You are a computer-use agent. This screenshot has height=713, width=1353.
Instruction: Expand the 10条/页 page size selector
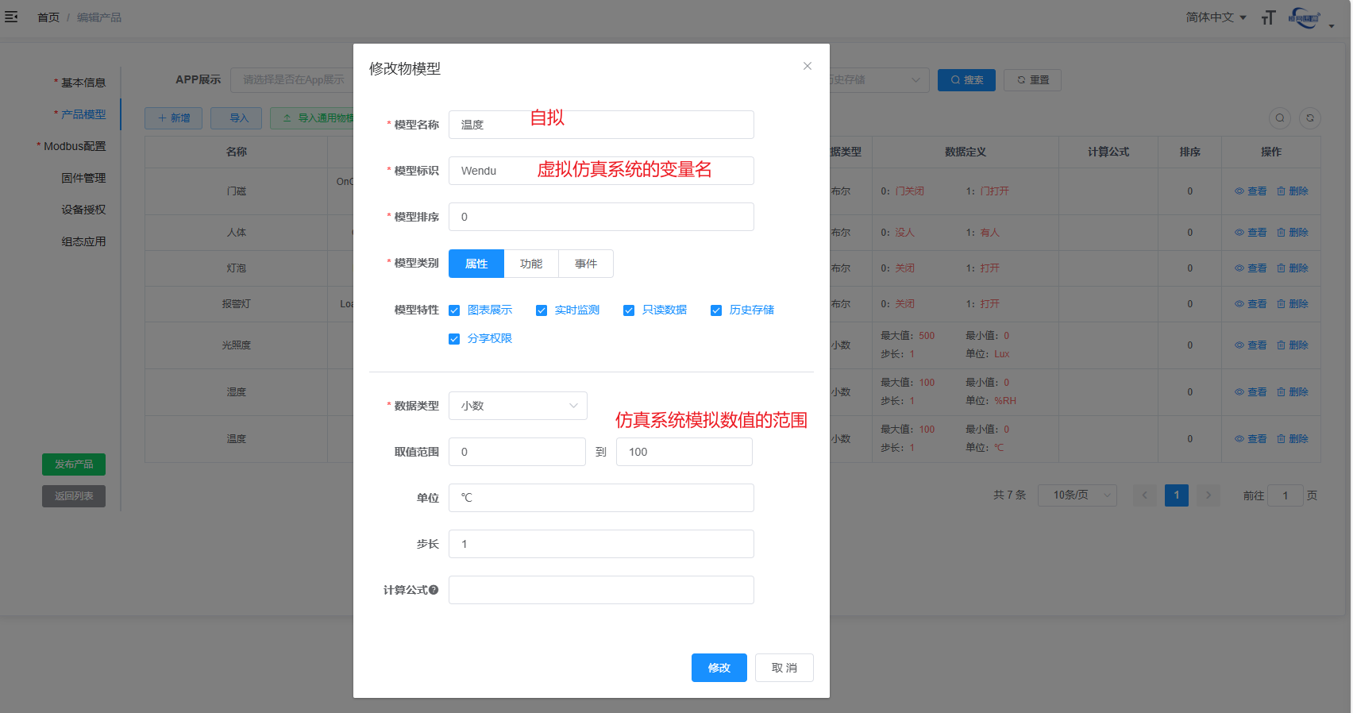coord(1077,495)
